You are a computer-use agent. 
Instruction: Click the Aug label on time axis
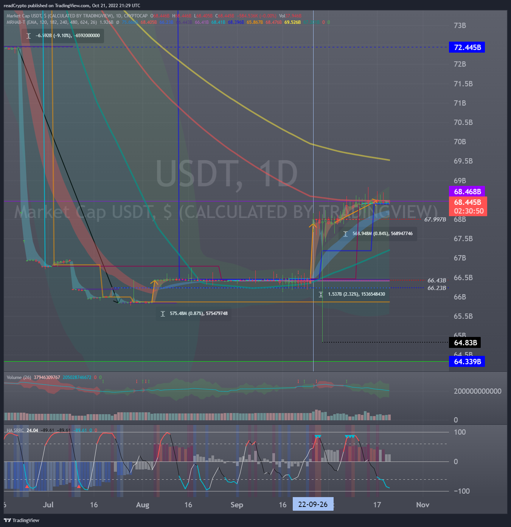click(143, 505)
